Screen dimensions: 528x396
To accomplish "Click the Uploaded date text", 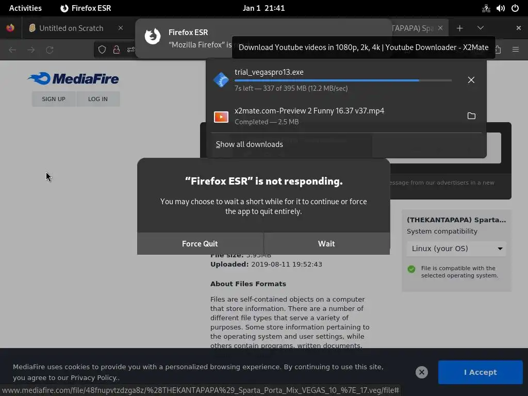I will point(266,265).
